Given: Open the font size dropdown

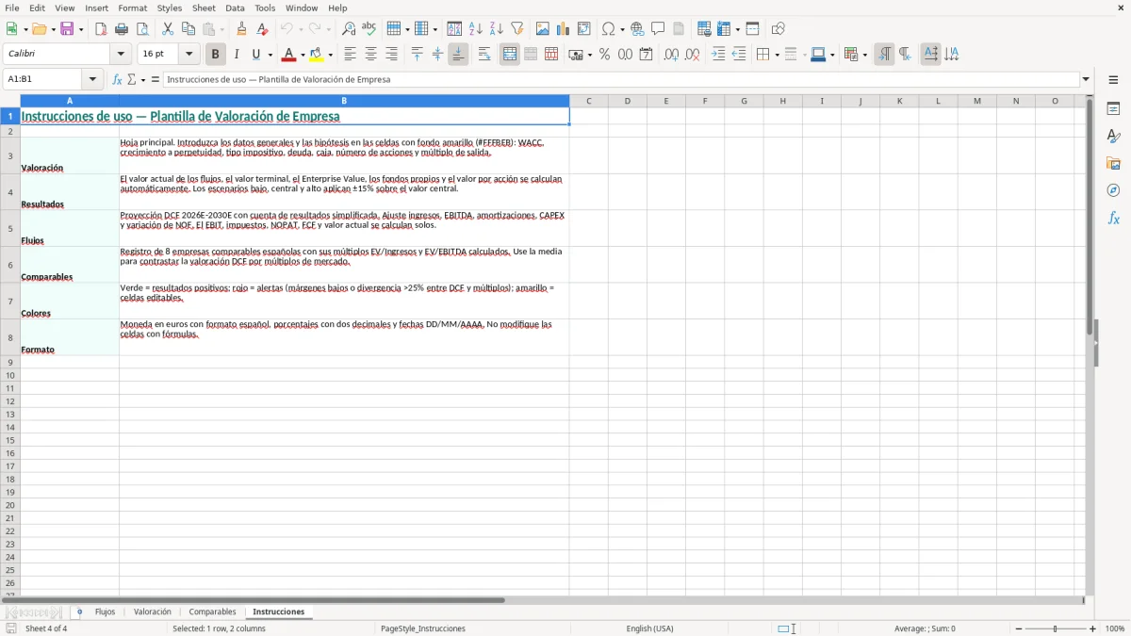Looking at the screenshot, I should [188, 55].
